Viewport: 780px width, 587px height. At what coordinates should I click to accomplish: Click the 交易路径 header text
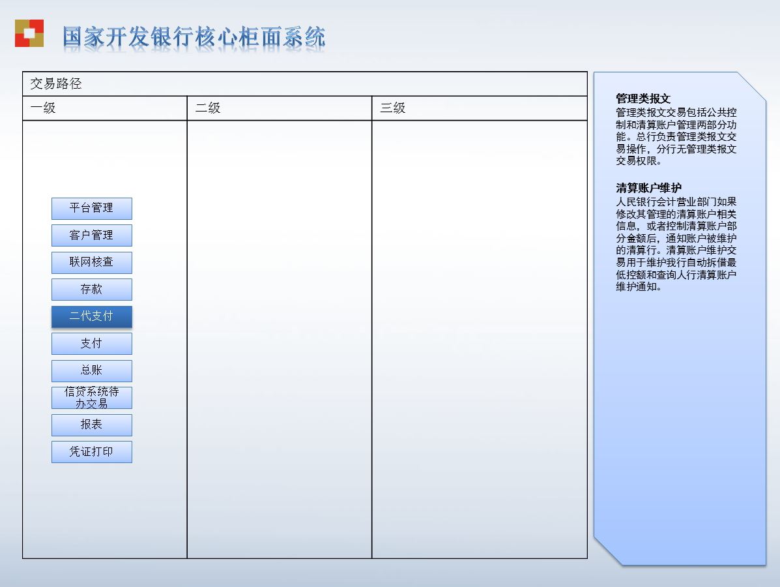(56, 83)
